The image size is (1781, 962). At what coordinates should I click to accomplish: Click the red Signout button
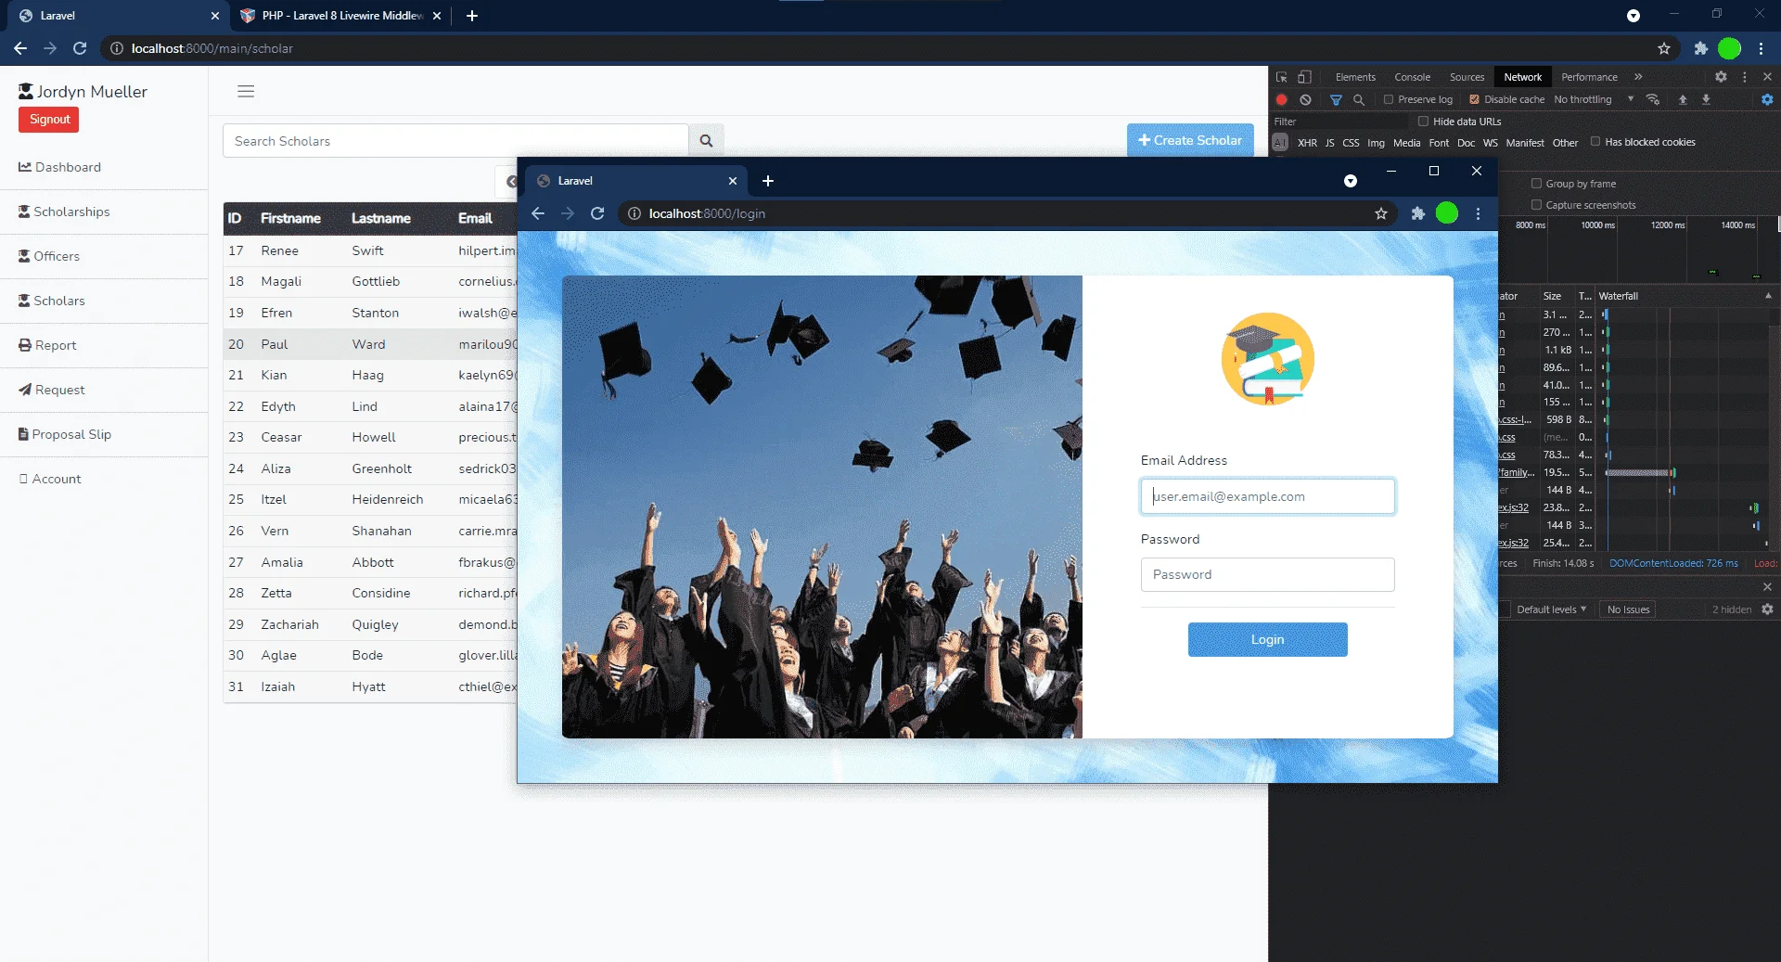tap(49, 120)
